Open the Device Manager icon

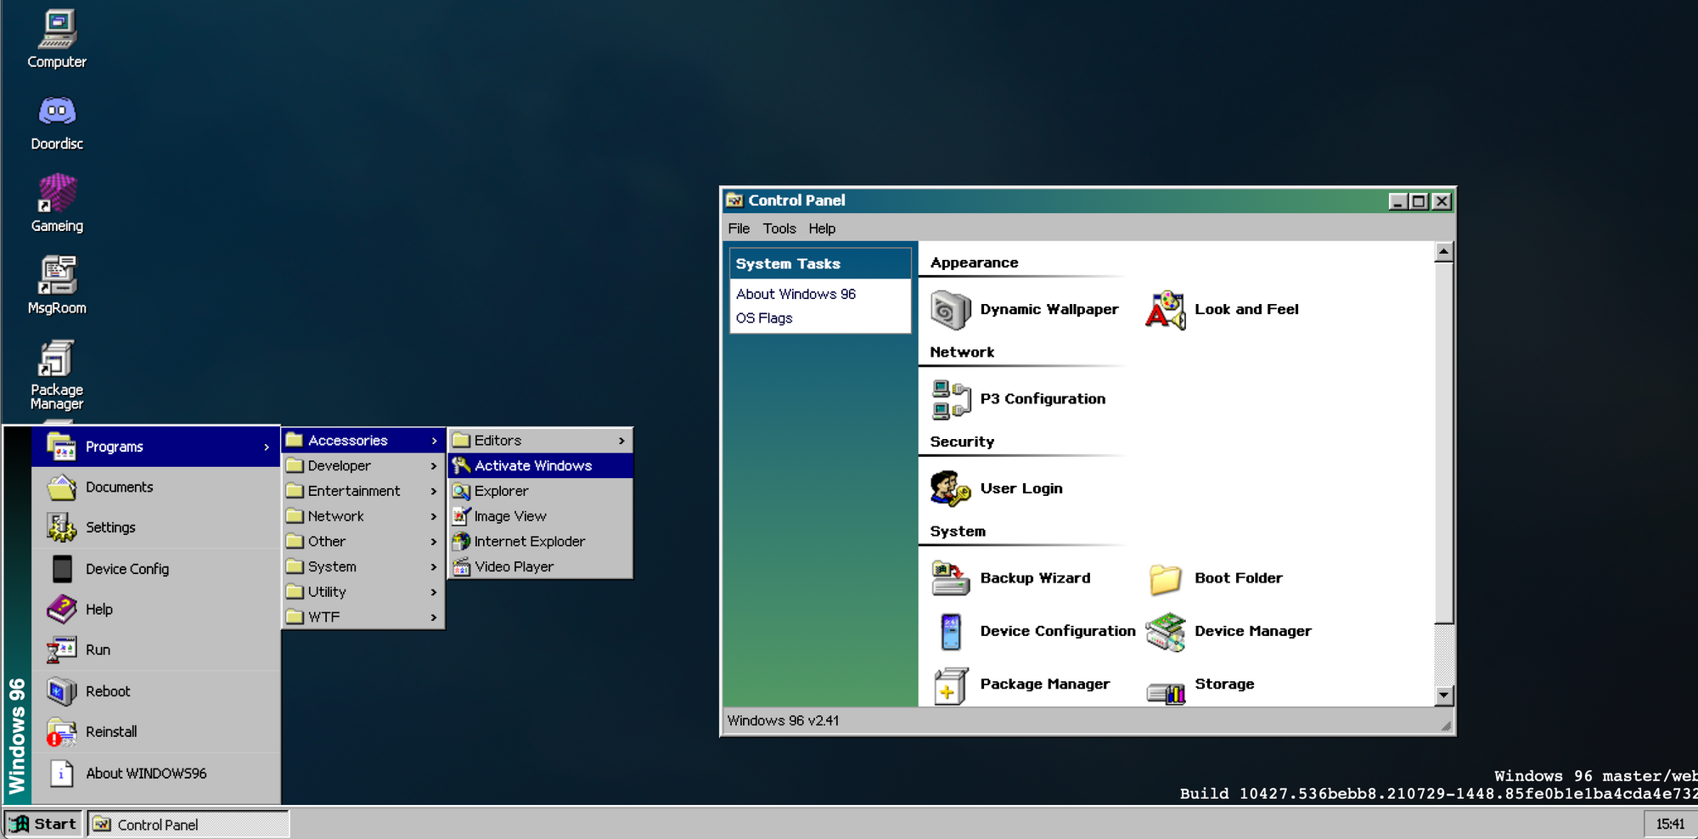point(1165,632)
